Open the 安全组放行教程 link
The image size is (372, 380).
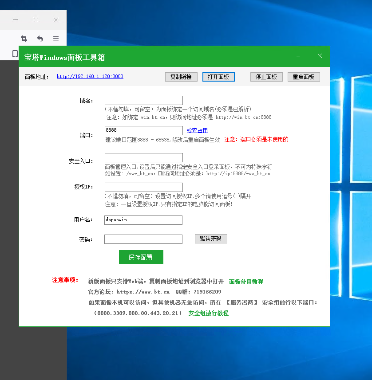click(209, 313)
